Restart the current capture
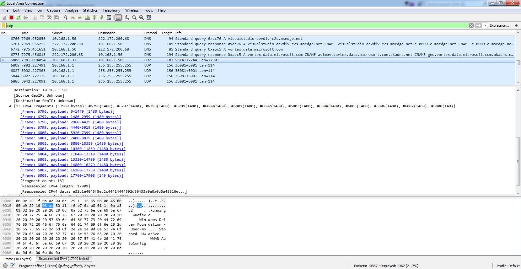Screen dimensions: 521x269 click(x=19, y=18)
